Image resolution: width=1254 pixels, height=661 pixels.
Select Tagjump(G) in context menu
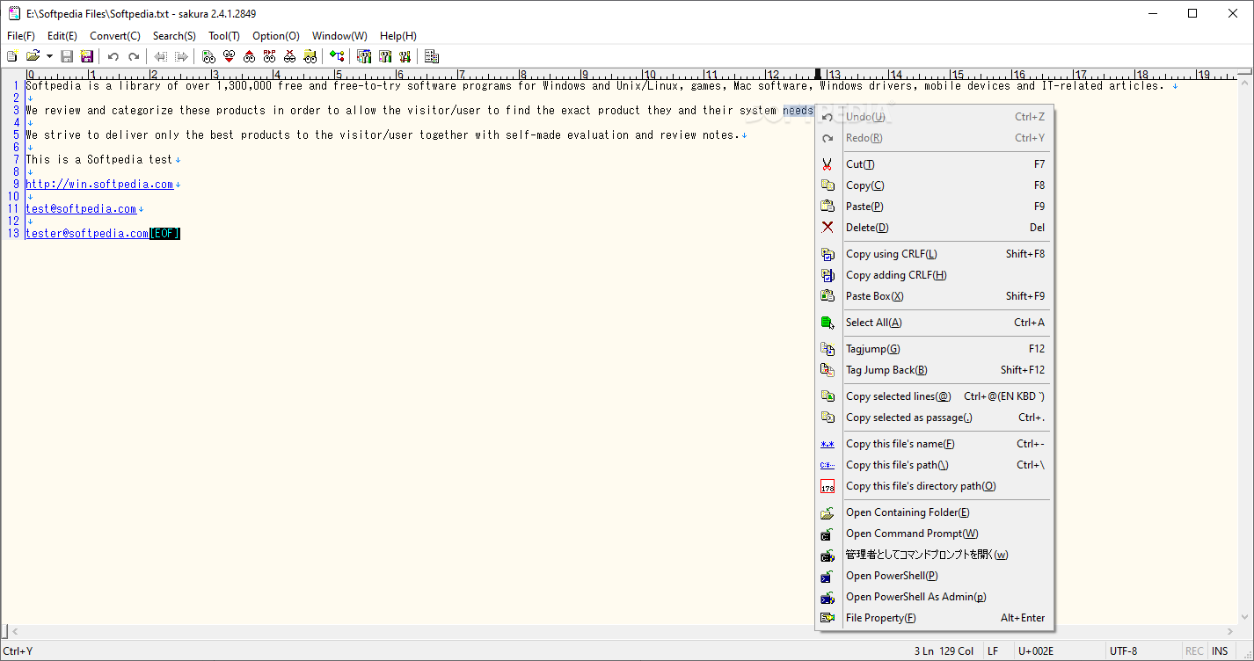tap(934, 349)
